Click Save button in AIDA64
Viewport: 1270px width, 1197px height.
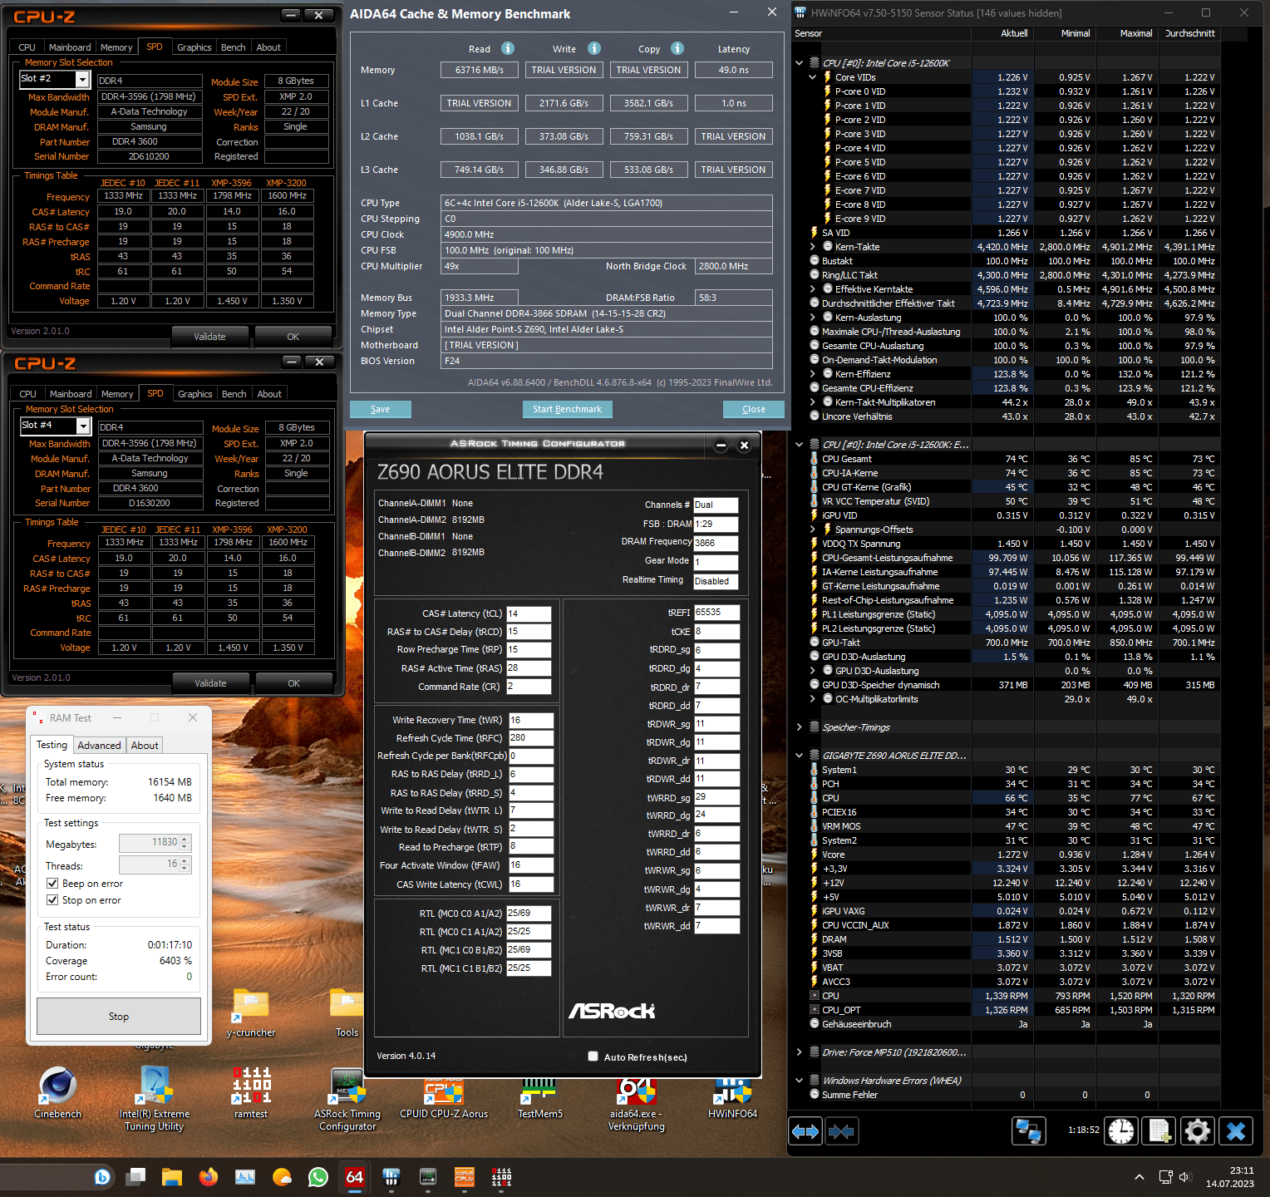pyautogui.click(x=381, y=409)
